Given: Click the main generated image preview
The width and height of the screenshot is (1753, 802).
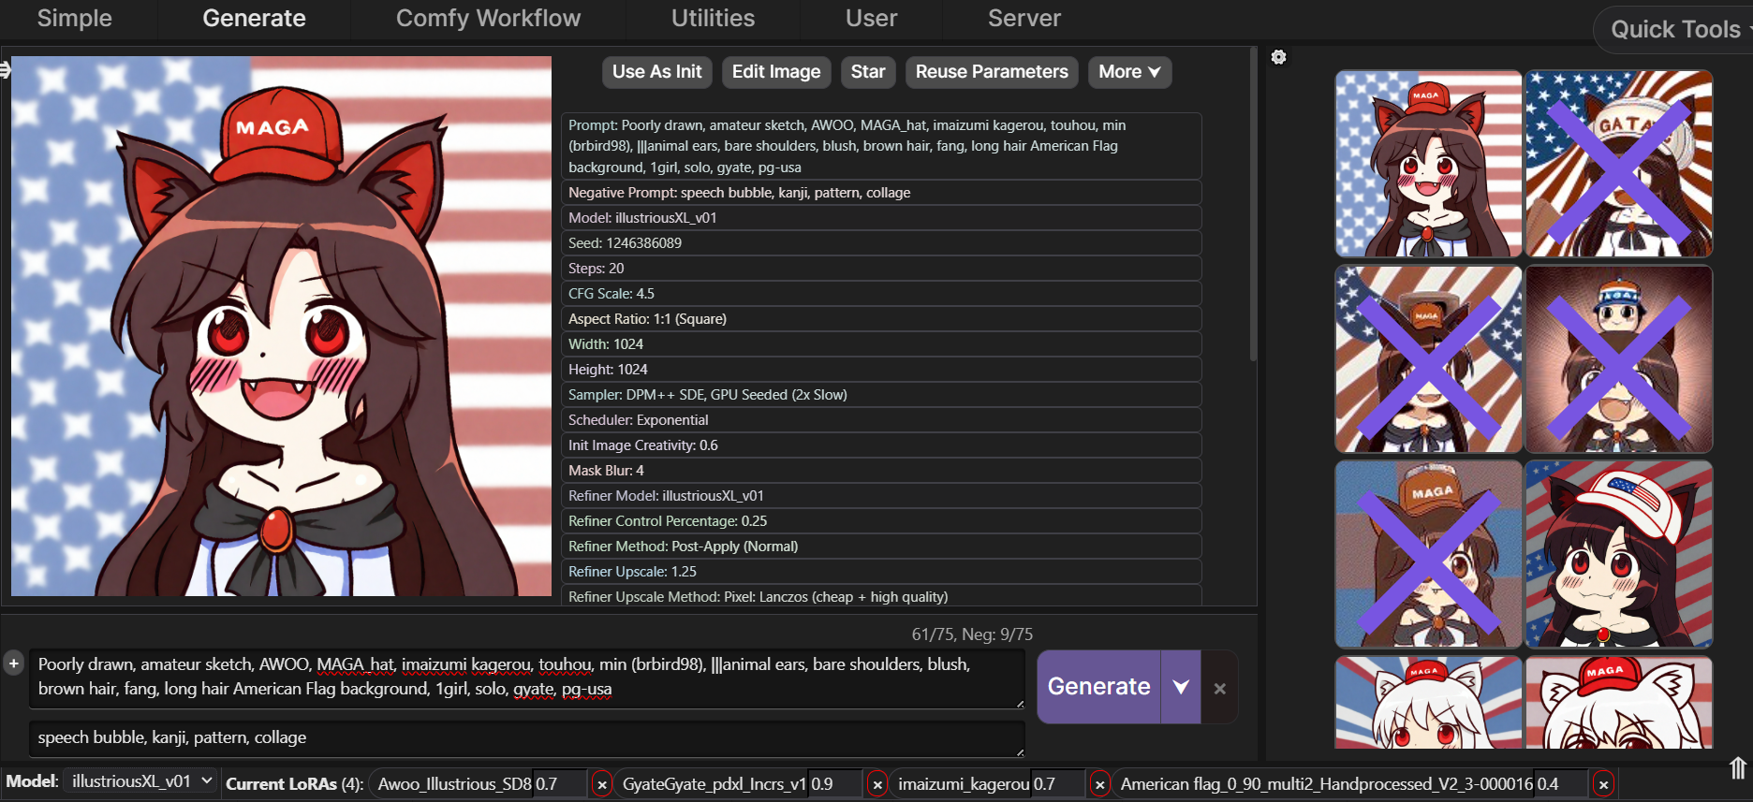Looking at the screenshot, I should [x=281, y=326].
